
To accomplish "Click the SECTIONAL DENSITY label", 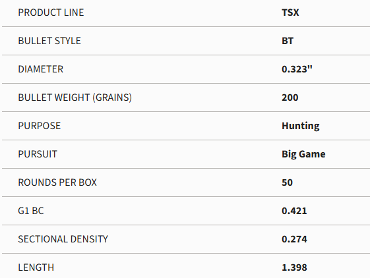I will click(63, 239).
